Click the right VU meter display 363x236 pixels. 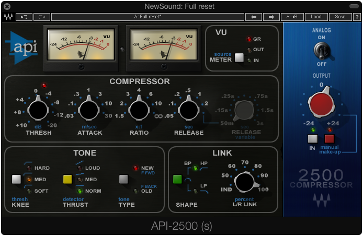(163, 44)
